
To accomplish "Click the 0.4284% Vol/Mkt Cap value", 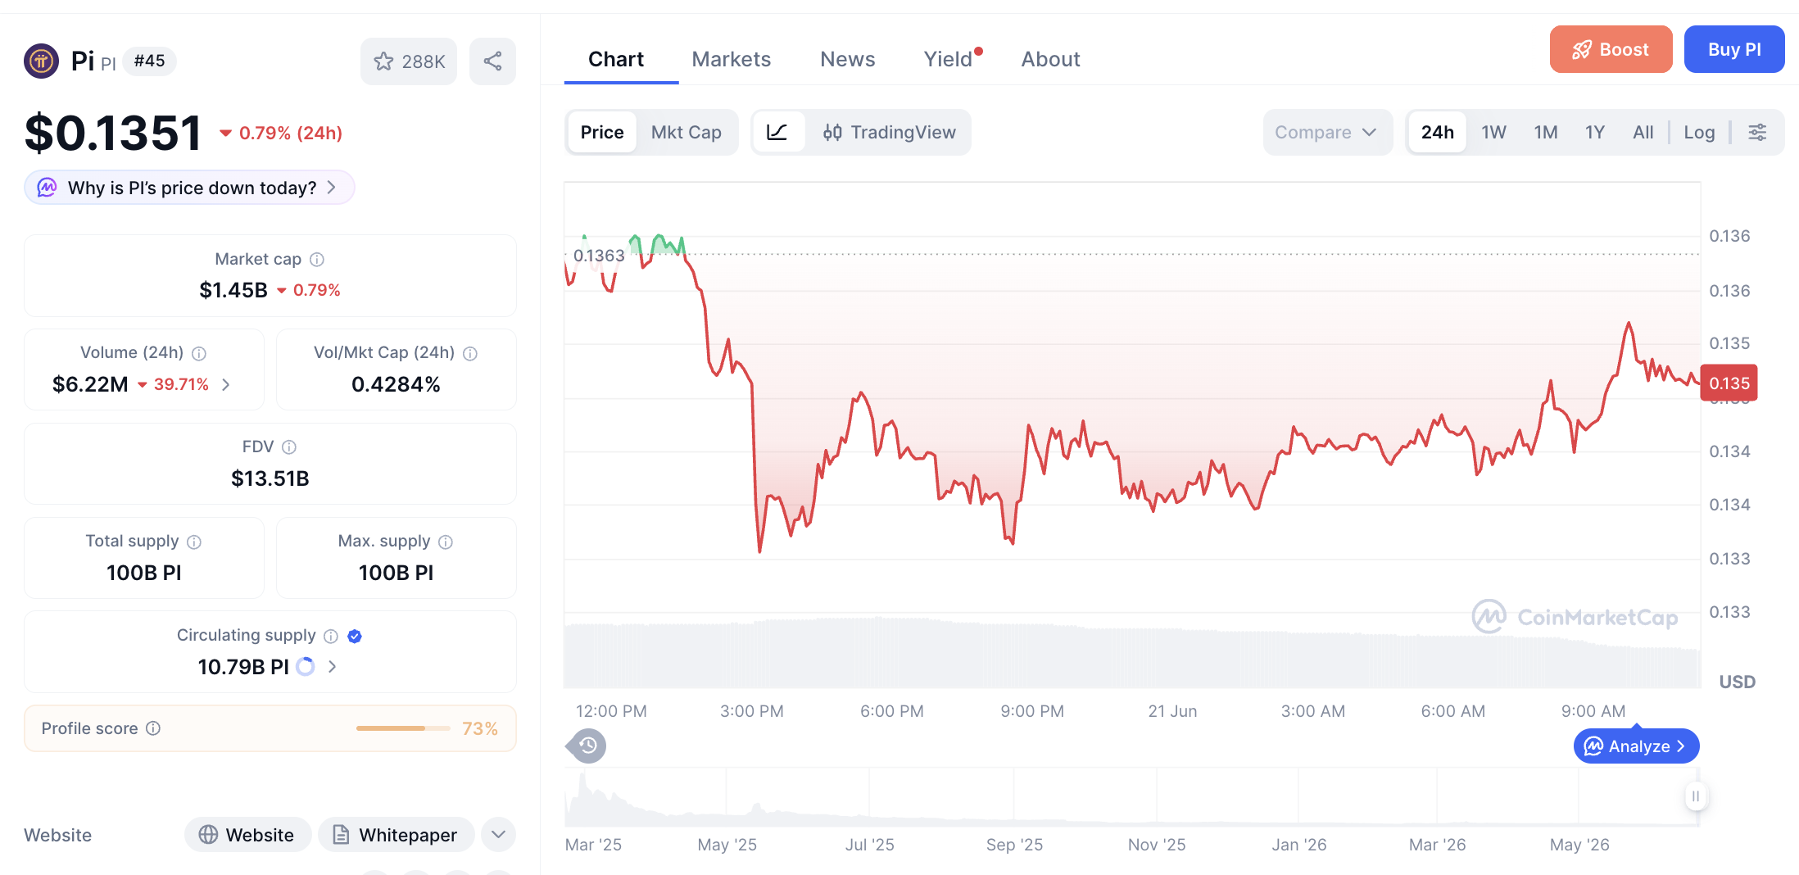I will 396,384.
